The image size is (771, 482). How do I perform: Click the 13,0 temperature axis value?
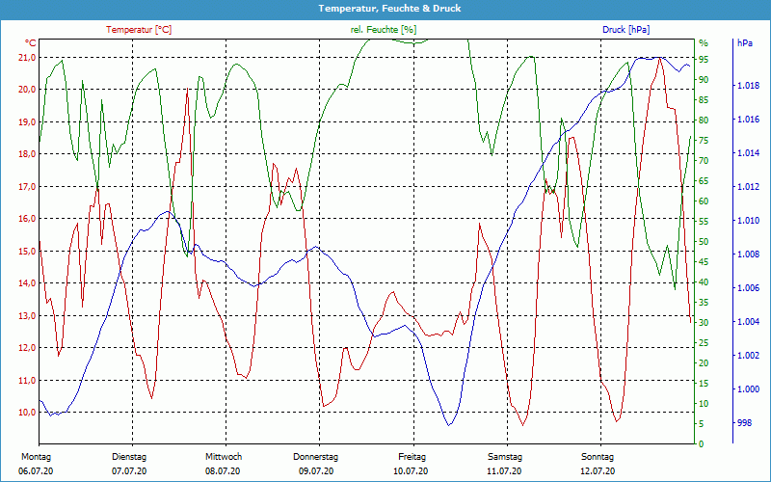pos(28,316)
